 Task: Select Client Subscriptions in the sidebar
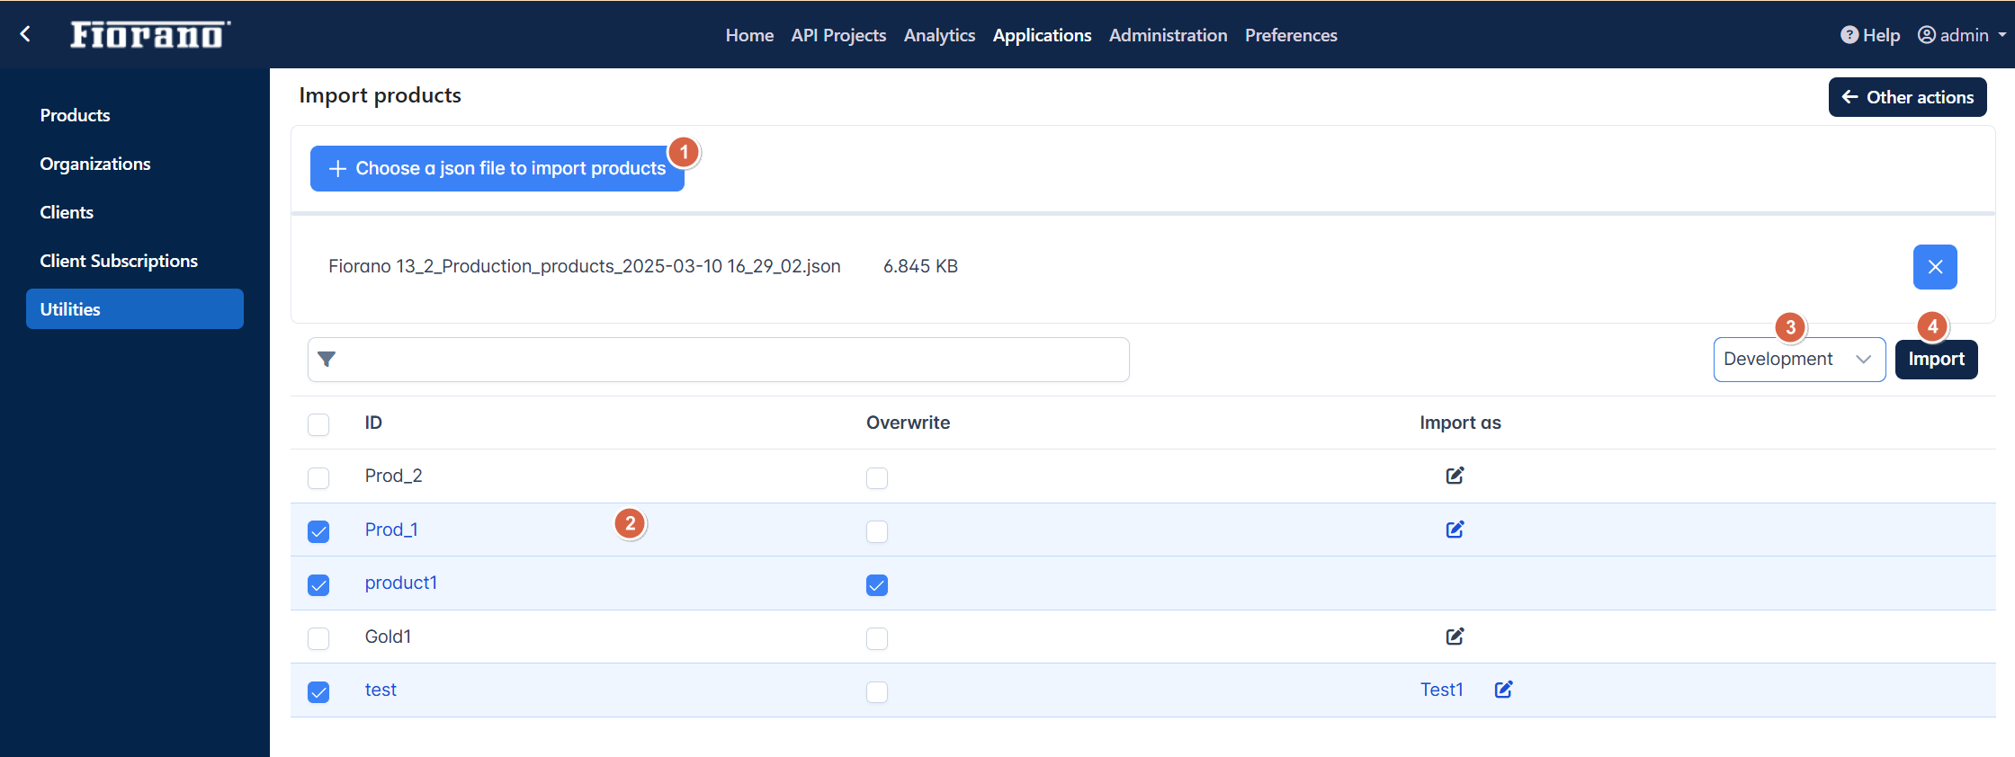pyautogui.click(x=135, y=261)
